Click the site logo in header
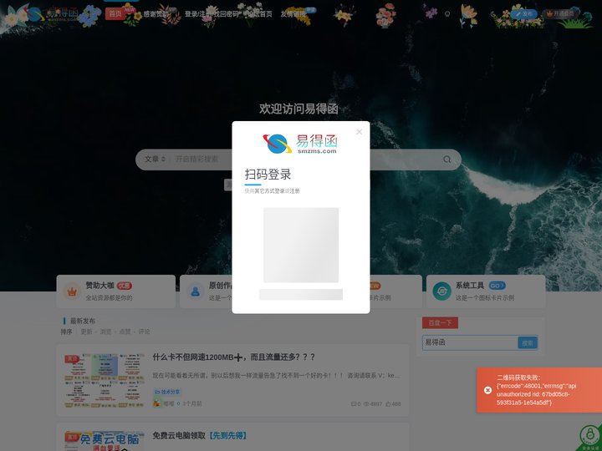Image resolution: width=602 pixels, height=451 pixels. [x=52, y=14]
